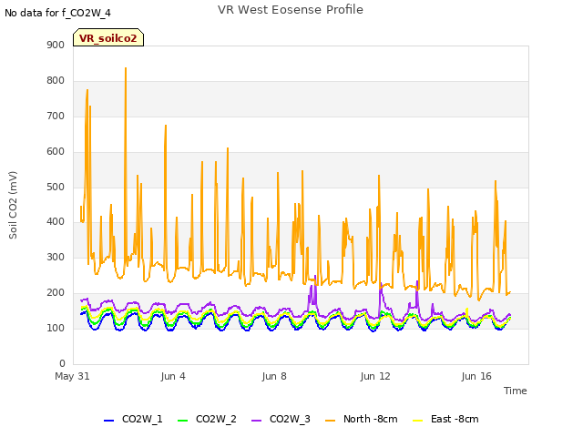This screenshot has width=583, height=437.
Task: Click the 100 y-axis tick label
Action: click(x=56, y=328)
